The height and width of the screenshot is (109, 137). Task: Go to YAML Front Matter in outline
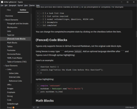coord(15,58)
